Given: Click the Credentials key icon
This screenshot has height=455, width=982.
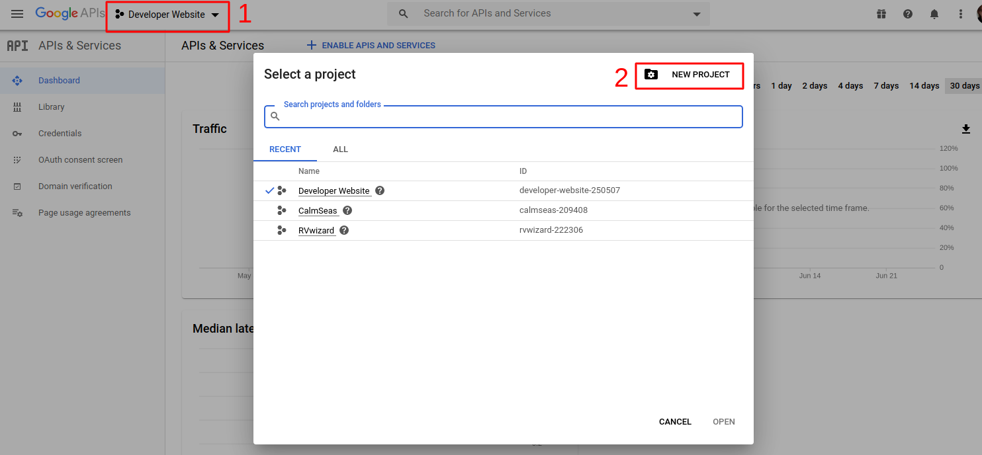Looking at the screenshot, I should [17, 134].
